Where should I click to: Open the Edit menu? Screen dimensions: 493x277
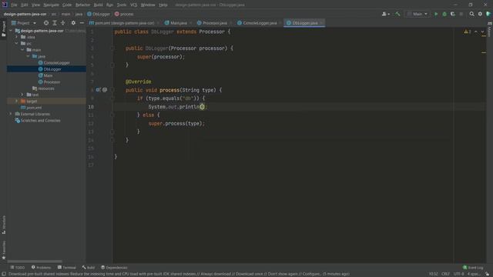[24, 5]
